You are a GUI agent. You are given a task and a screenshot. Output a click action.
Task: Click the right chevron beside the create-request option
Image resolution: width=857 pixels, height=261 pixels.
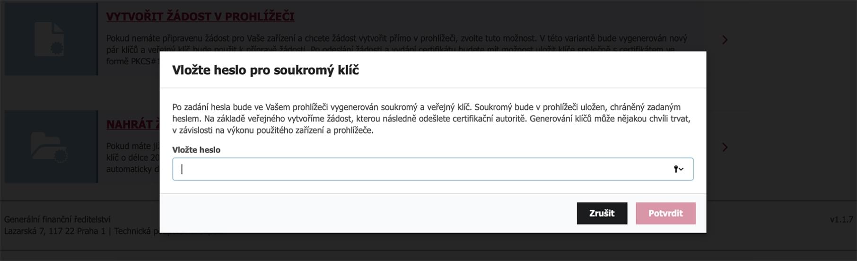coord(725,40)
